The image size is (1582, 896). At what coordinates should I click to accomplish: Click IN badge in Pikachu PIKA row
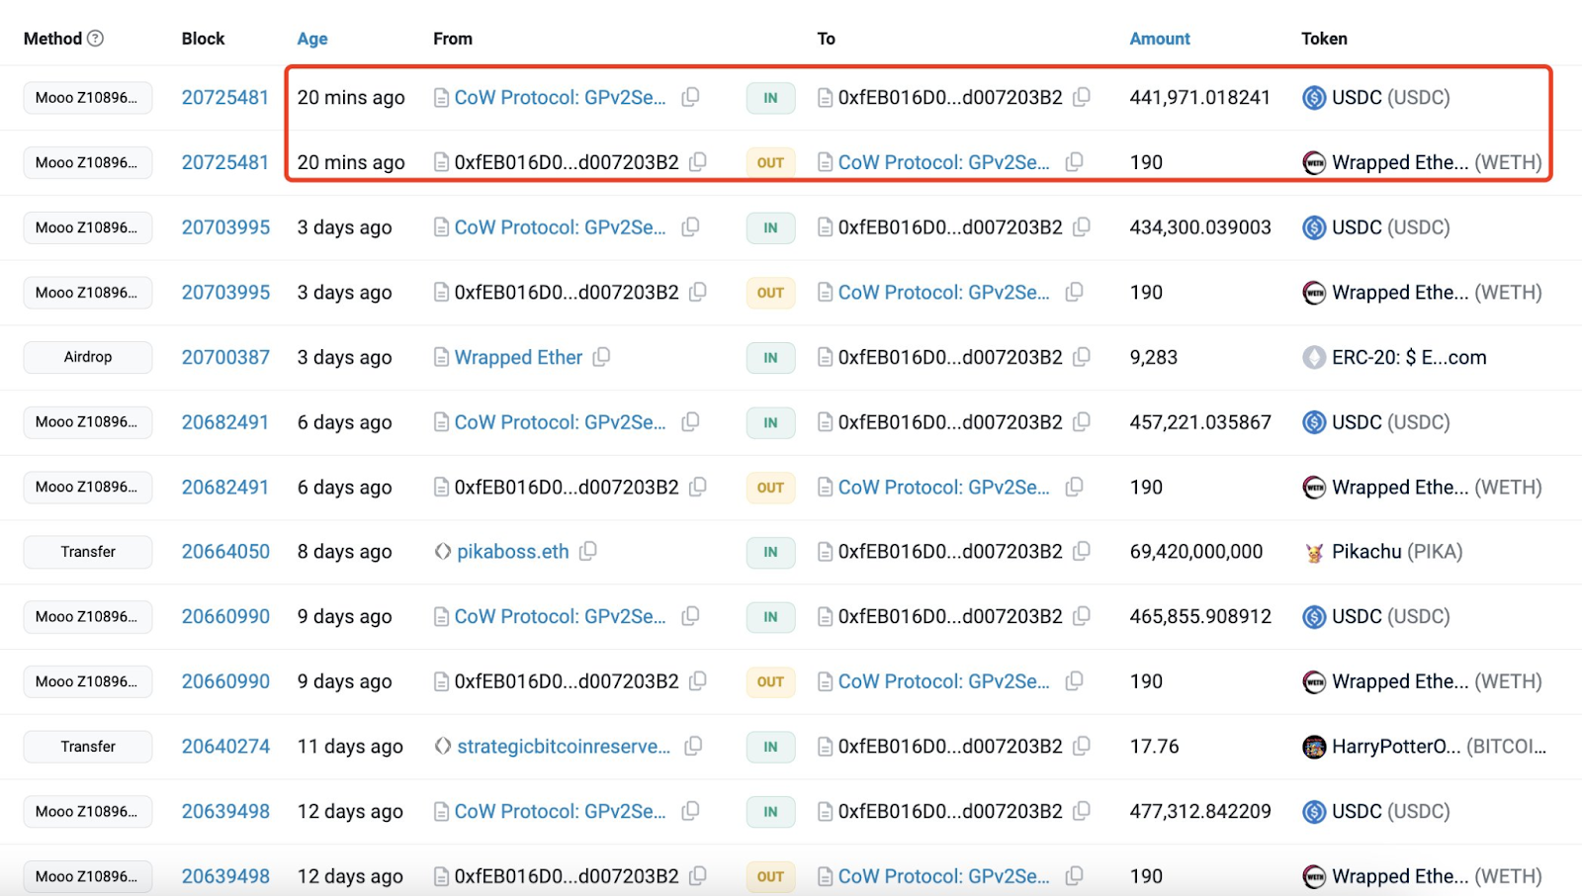point(770,552)
